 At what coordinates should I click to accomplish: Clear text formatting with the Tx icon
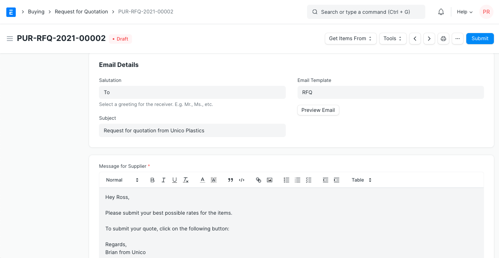[x=185, y=180]
